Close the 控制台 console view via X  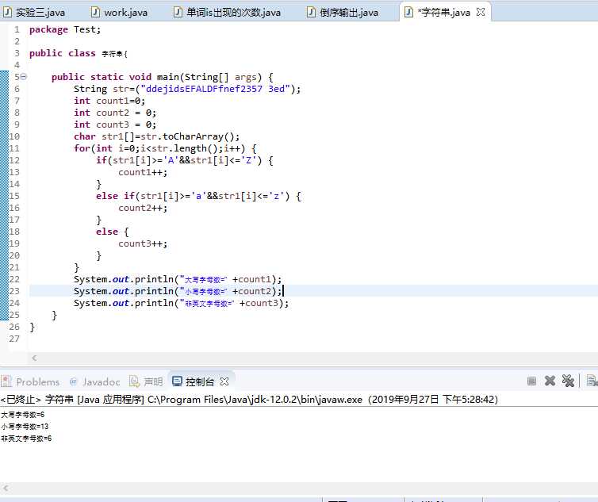(224, 381)
